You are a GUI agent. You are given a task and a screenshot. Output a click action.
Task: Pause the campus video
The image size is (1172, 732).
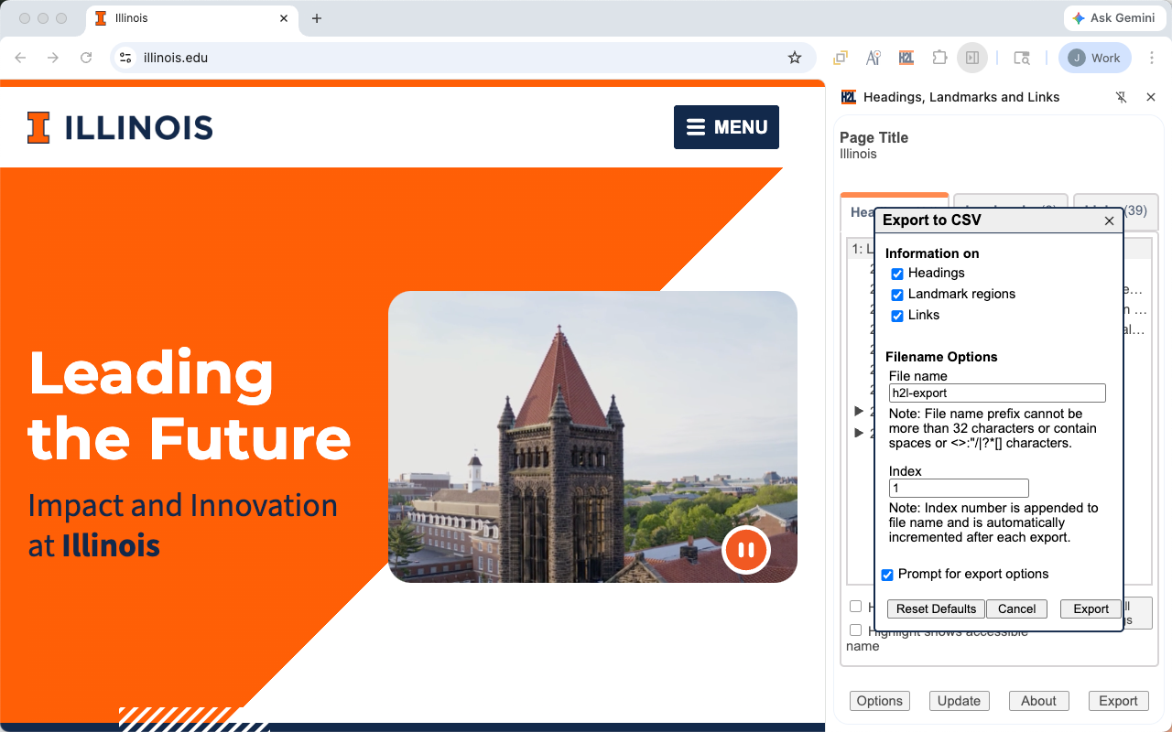coord(746,550)
